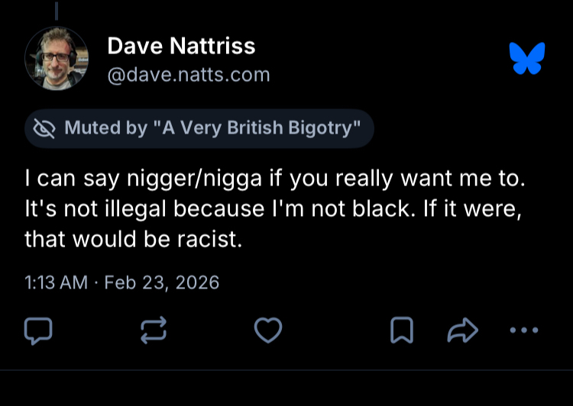Viewport: 573px width, 406px height.
Task: Click the crossed-out eye mute icon
Action: [46, 128]
